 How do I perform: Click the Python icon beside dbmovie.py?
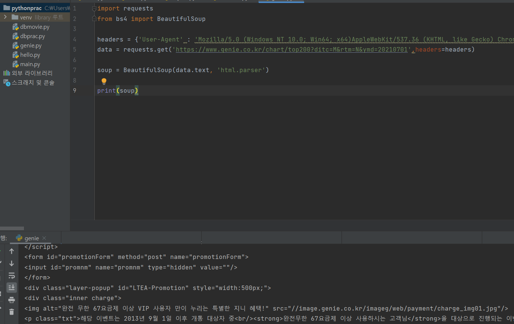pyautogui.click(x=15, y=27)
